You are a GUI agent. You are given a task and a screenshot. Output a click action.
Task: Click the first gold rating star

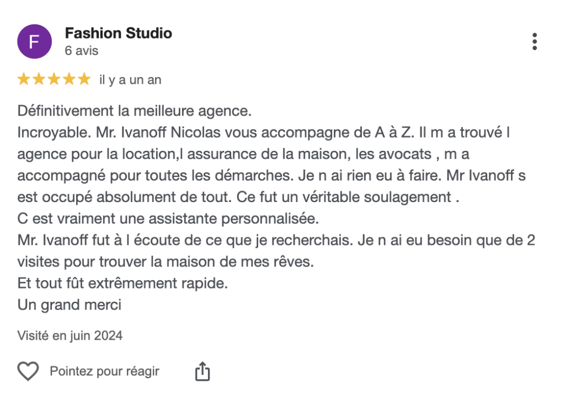pyautogui.click(x=24, y=79)
